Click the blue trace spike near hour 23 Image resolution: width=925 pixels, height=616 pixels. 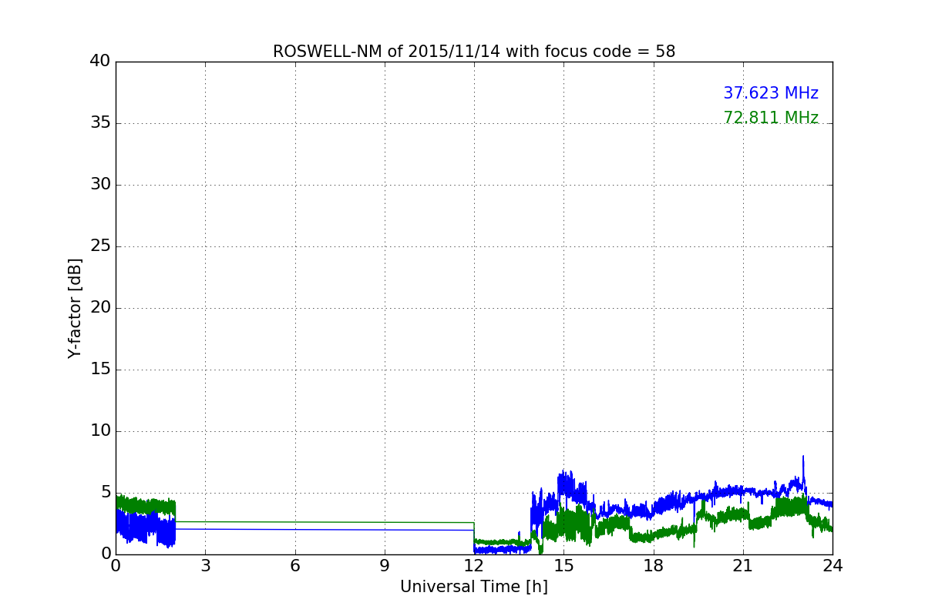tap(803, 470)
